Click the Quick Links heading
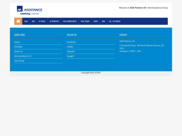Image resolution: width=182 pixels, height=136 pixels. [20, 35]
